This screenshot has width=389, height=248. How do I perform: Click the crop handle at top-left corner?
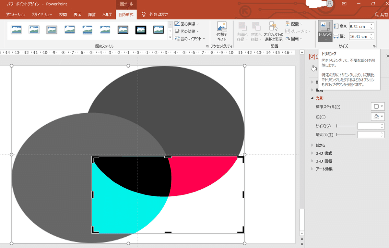tap(95, 159)
